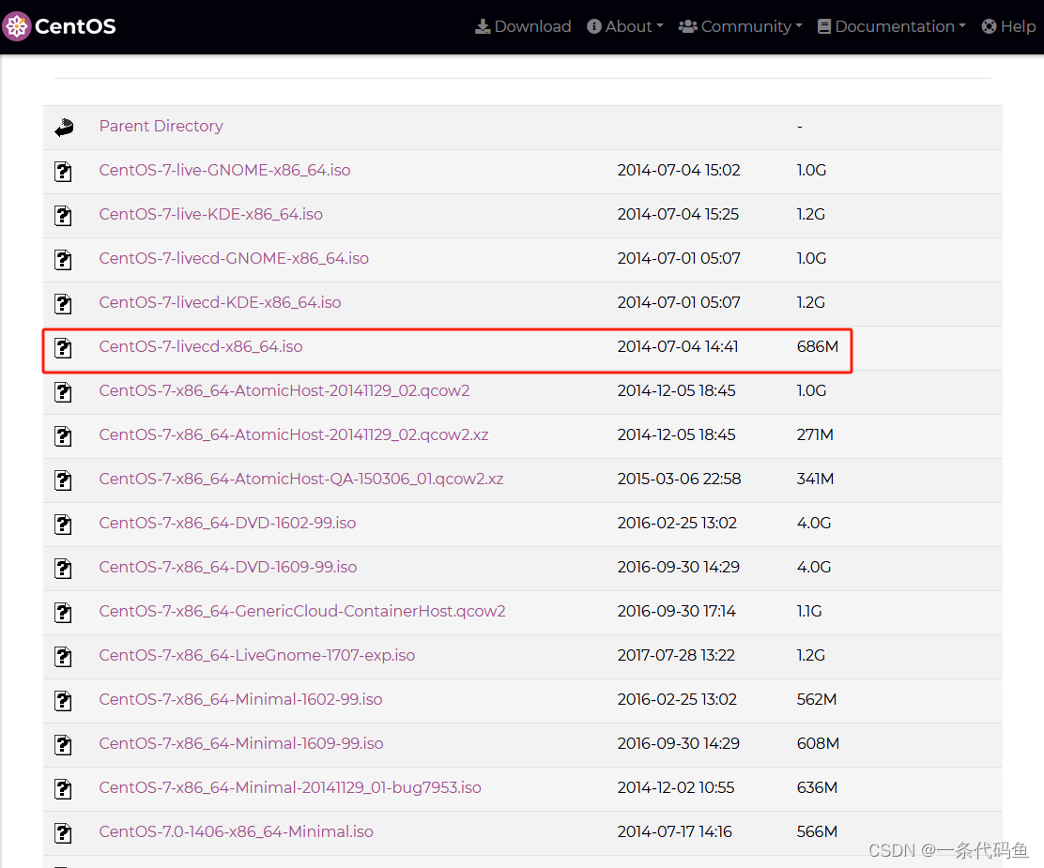Download CentOS-7-x86_64-Minimal-1602-99.iso

pyautogui.click(x=241, y=699)
